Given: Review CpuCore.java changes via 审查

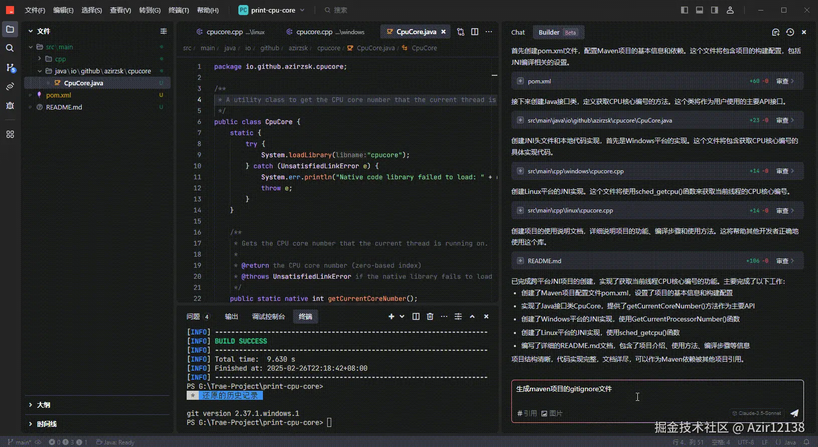Looking at the screenshot, I should [x=785, y=120].
